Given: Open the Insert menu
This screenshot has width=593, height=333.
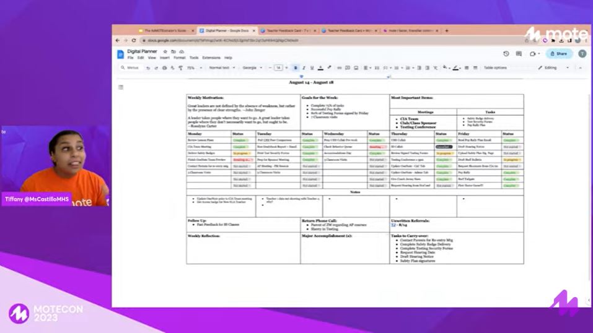Looking at the screenshot, I should click(164, 58).
